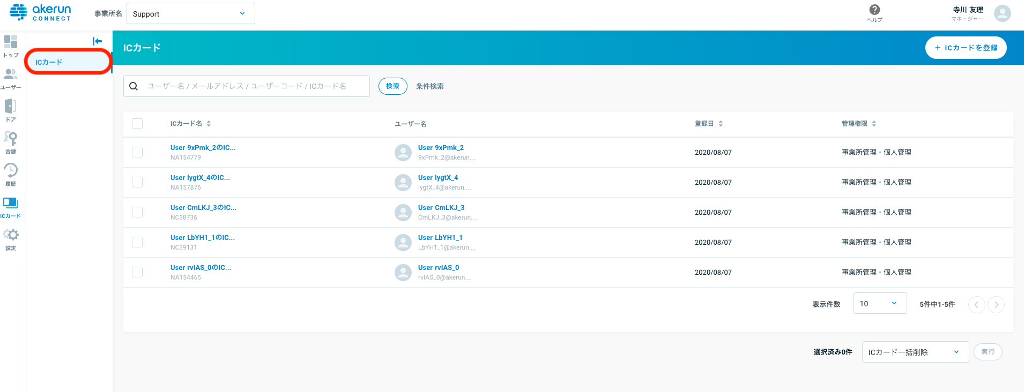Viewport: 1024px width, 392px height.
Task: Sort by 登録日 column arrows
Action: tap(721, 124)
